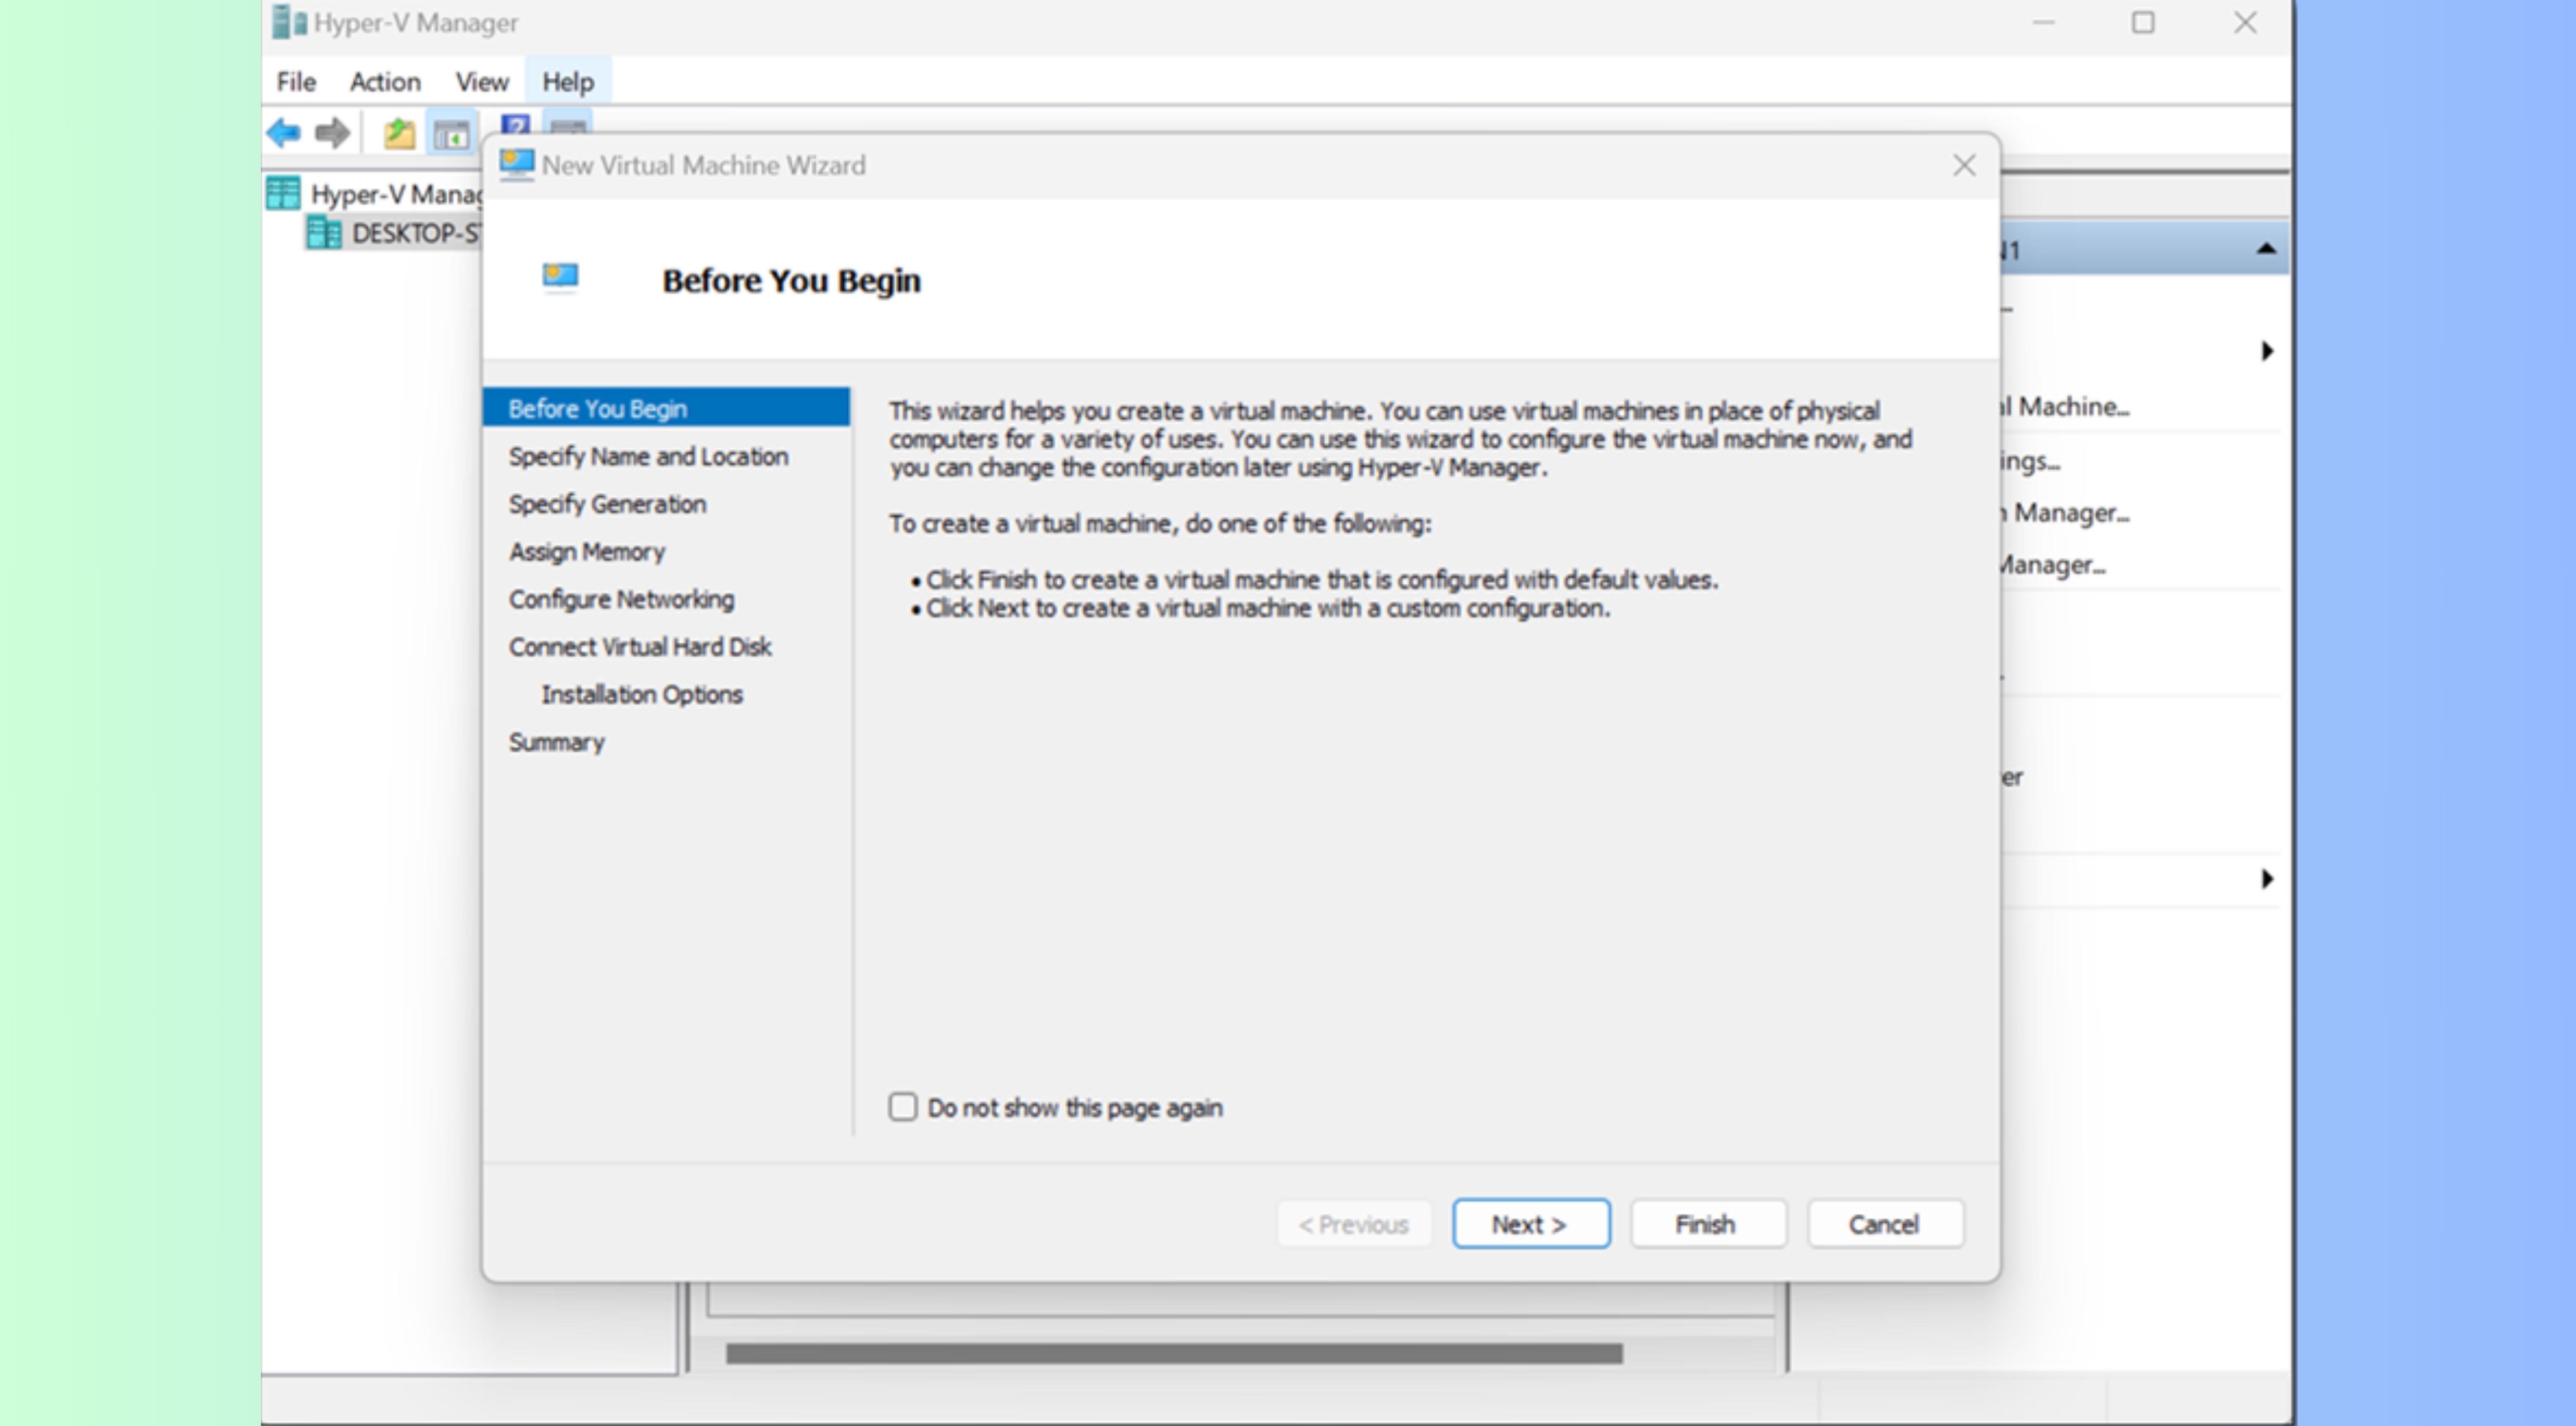Viewport: 2576px width, 1426px height.
Task: Expand the lower Actions submenu arrow
Action: (2267, 879)
